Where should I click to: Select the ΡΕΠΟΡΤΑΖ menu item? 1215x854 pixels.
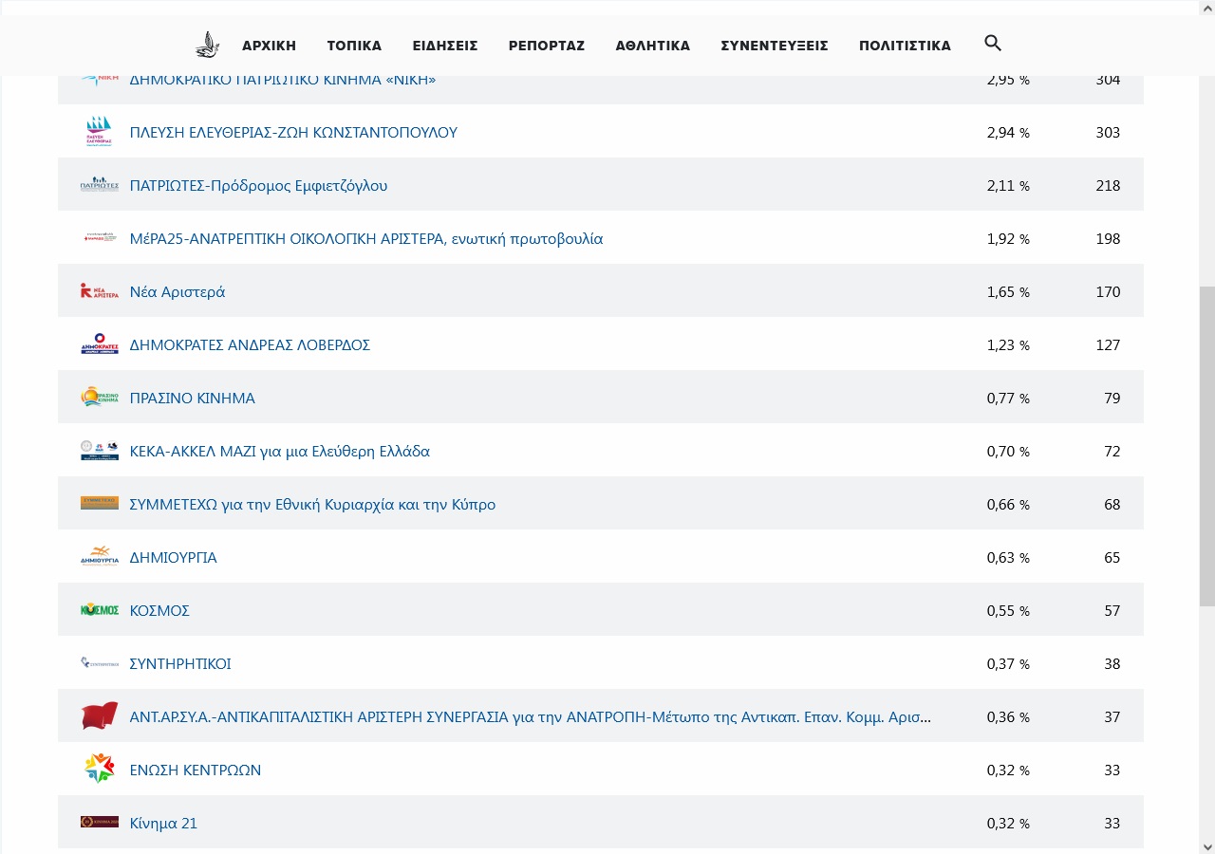546,46
